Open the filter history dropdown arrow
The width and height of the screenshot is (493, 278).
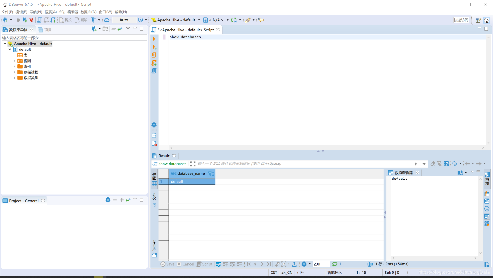point(424,164)
